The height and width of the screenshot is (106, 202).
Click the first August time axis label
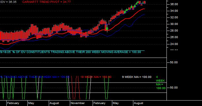(x=54, y=103)
